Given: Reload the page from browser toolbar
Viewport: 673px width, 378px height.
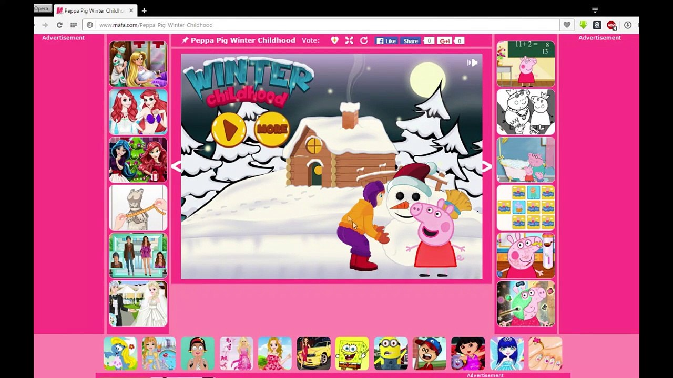Looking at the screenshot, I should pyautogui.click(x=59, y=25).
